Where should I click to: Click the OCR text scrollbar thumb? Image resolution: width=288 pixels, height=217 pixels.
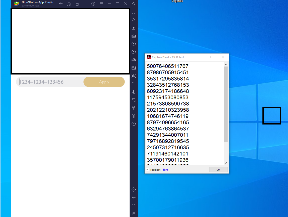(x=226, y=104)
